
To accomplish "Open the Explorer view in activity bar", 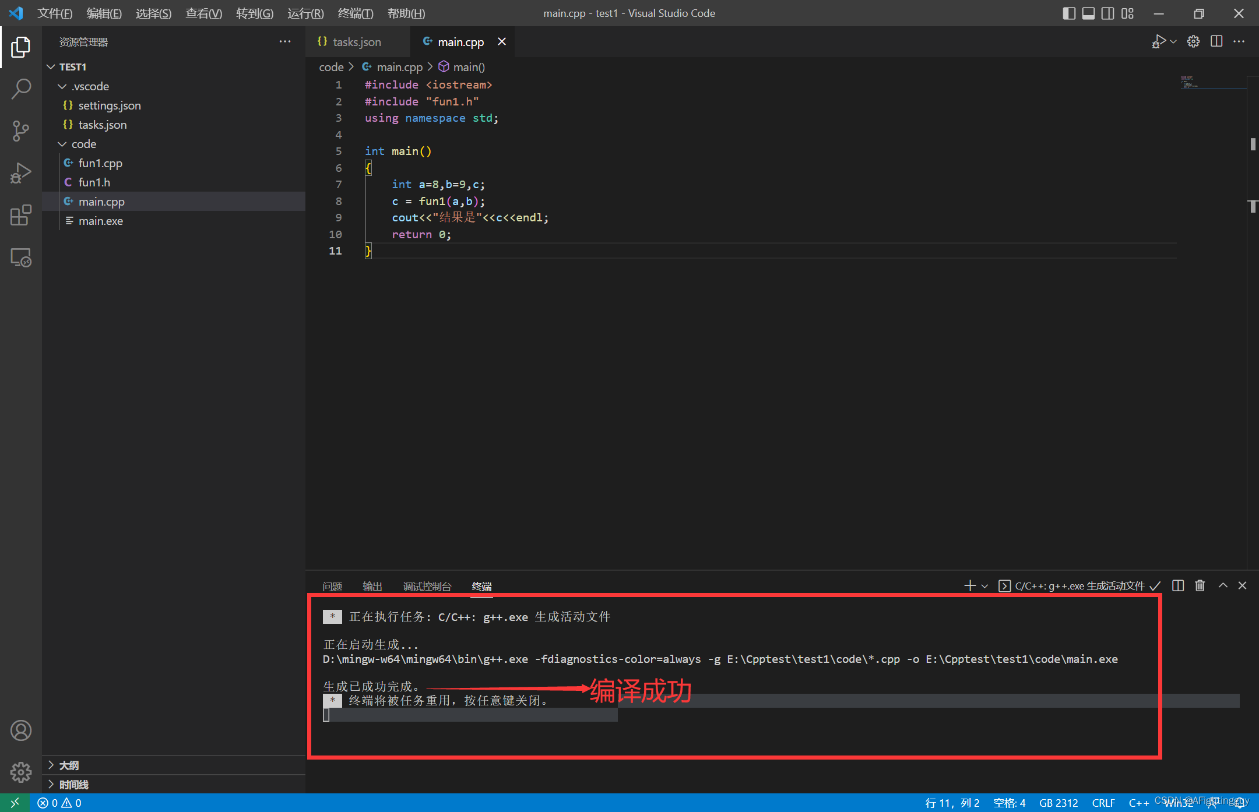I will click(x=21, y=47).
